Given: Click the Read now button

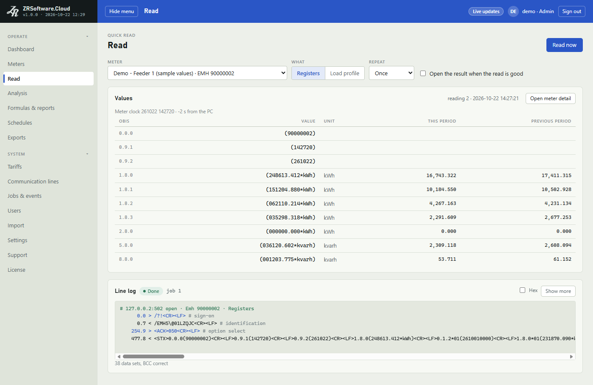Looking at the screenshot, I should point(564,45).
